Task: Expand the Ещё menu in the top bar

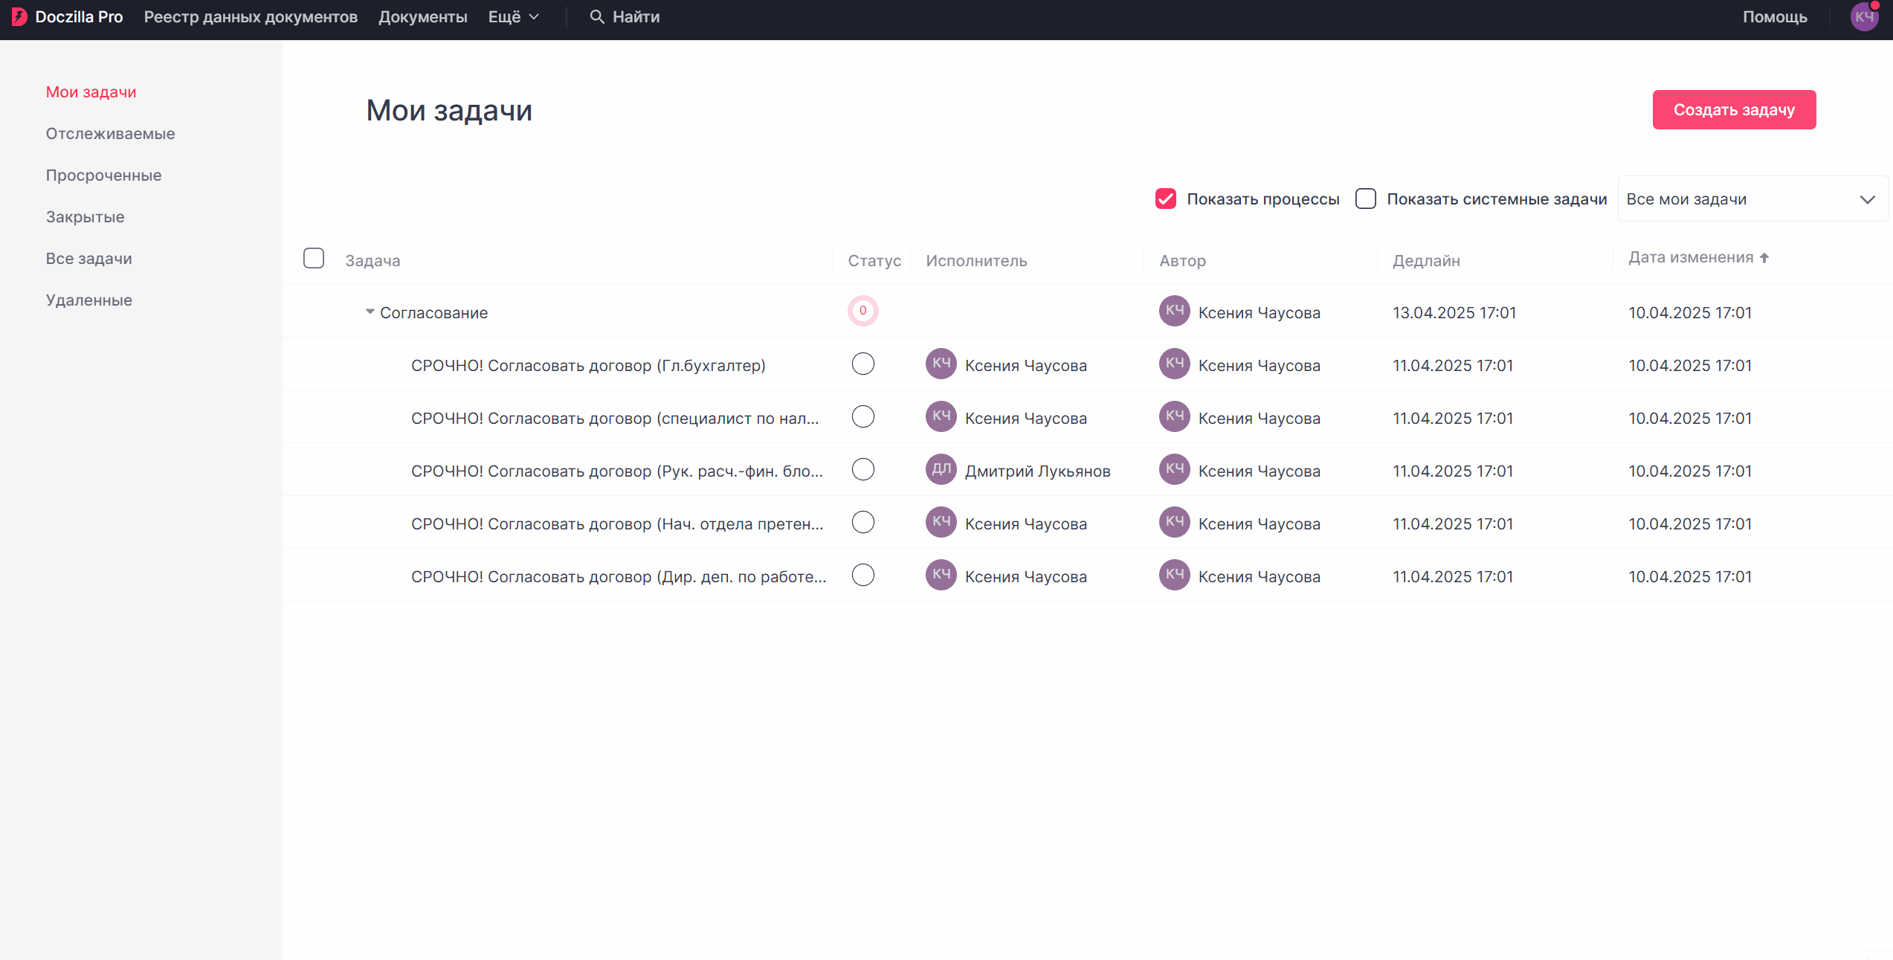Action: (513, 16)
